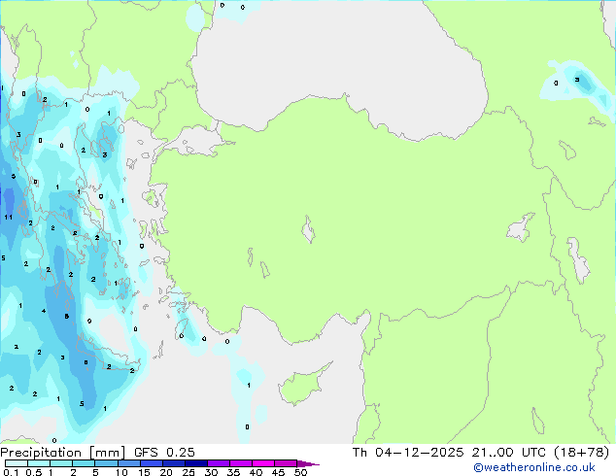Click the '0.5' legend scale label

pos(34,472)
